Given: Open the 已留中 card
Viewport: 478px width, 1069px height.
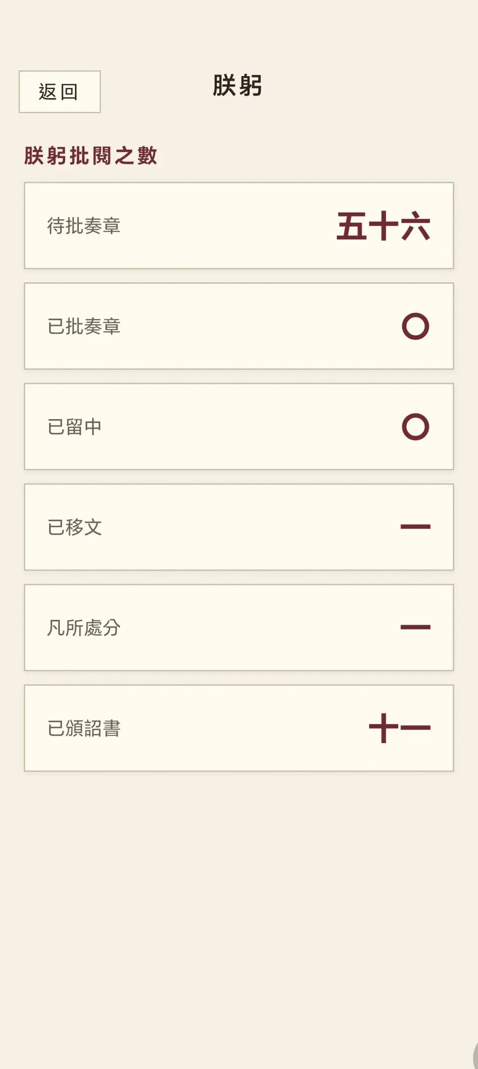Looking at the screenshot, I should [239, 426].
